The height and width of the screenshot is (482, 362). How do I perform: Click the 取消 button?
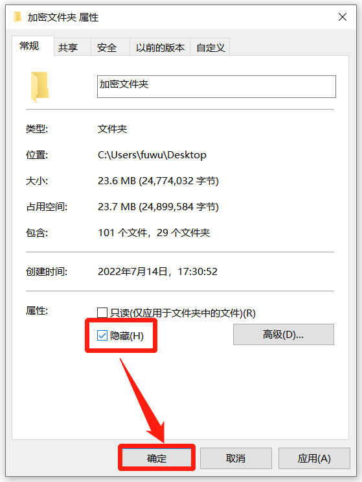click(x=236, y=458)
